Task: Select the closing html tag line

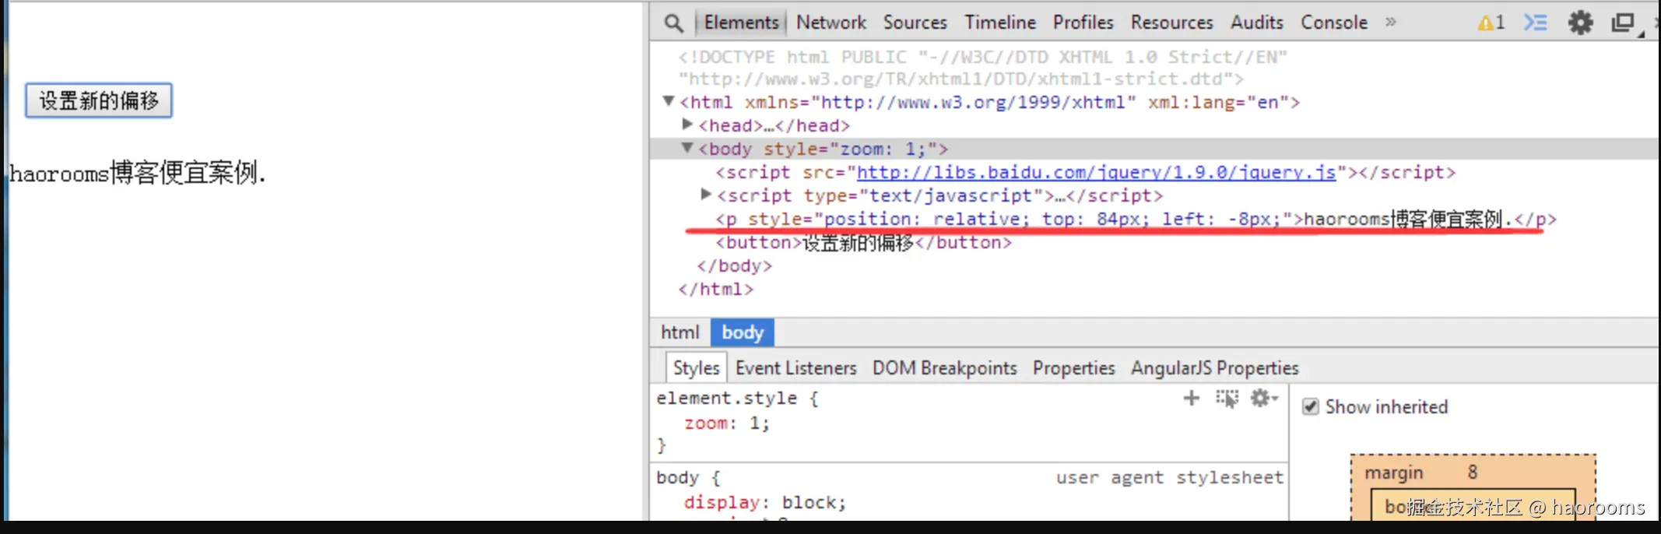Action: point(716,290)
